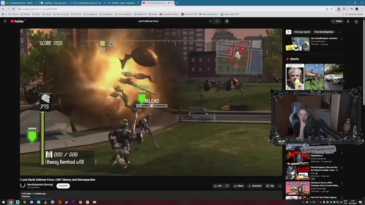Open the Just Anime GIFS bookmark
This screenshot has height=205, width=365.
189,14
